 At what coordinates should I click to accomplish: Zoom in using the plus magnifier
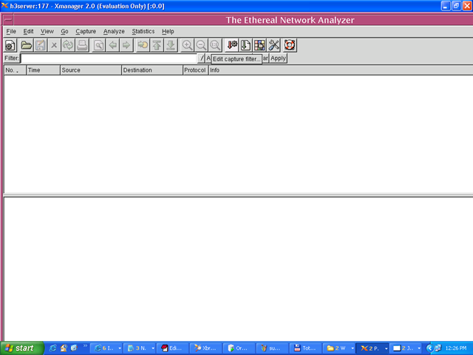[x=187, y=45]
